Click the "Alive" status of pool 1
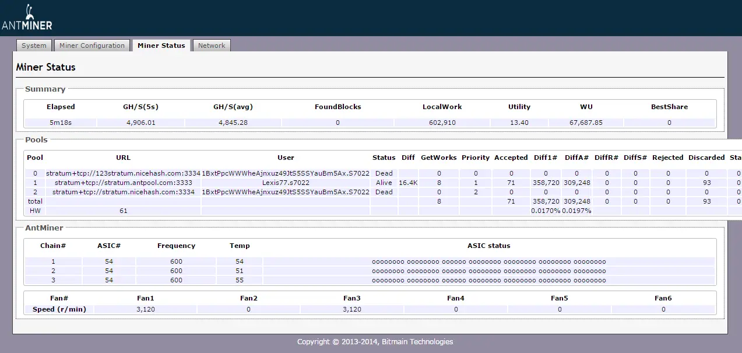742x353 pixels. [384, 183]
